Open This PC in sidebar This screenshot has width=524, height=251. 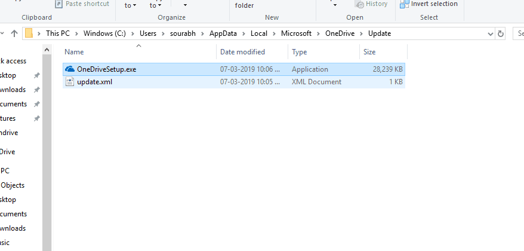pyautogui.click(x=5, y=171)
